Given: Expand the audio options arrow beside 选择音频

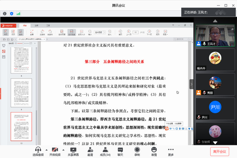Looking at the screenshot, I should tap(46, 149).
